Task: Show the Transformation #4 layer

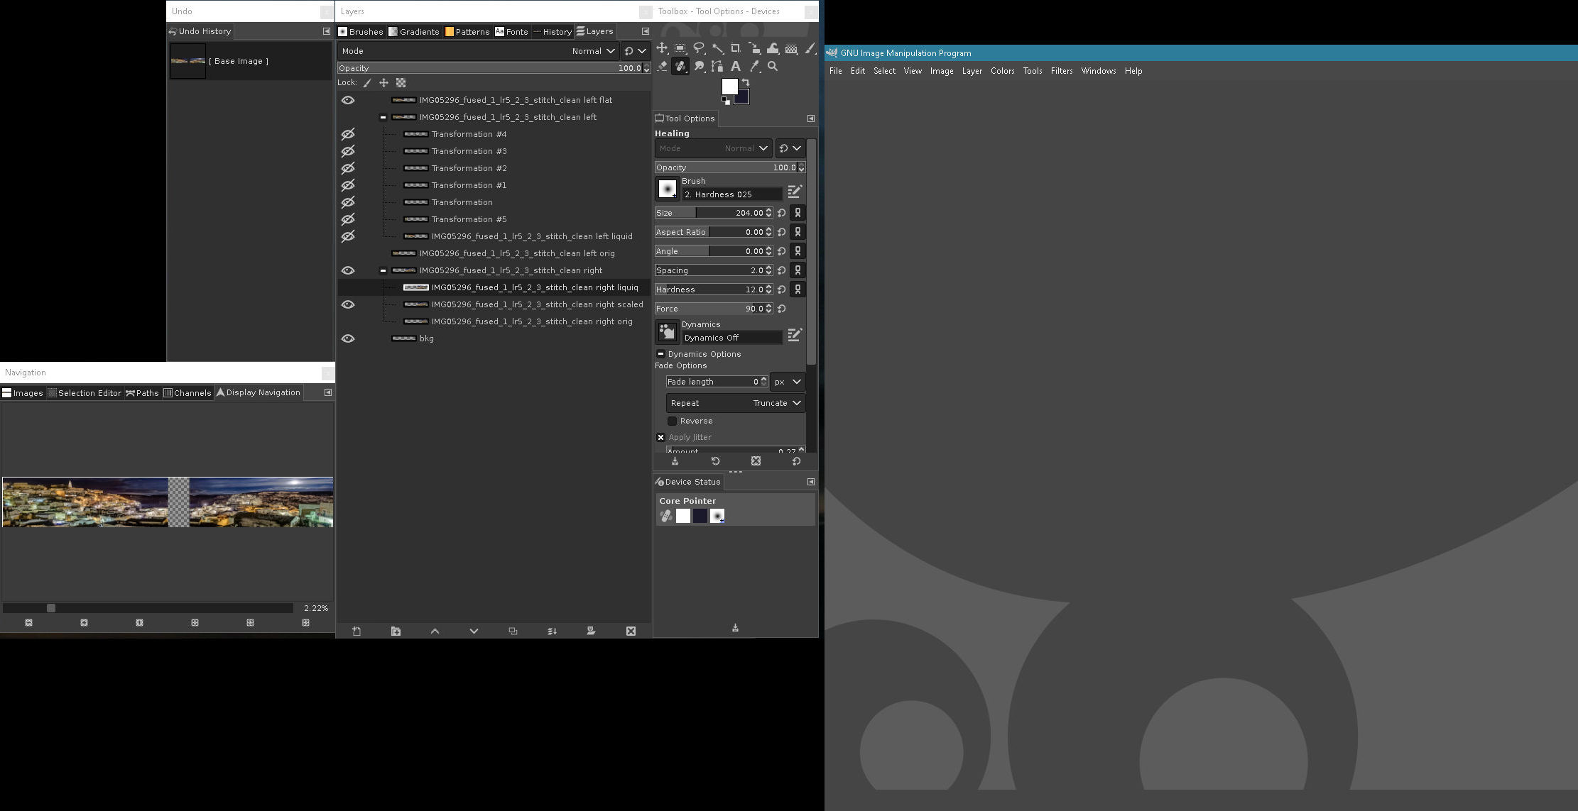Action: [348, 134]
